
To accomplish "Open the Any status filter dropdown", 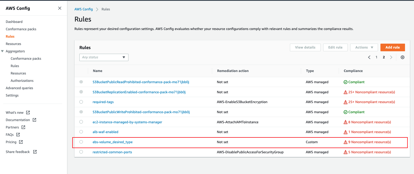I will point(104,57).
